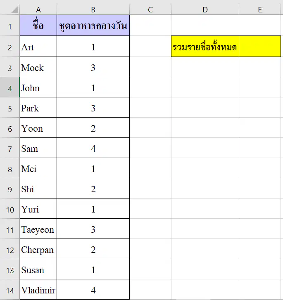Viewport: 283px width, 300px height.
Task: Select column B header
Action: pos(93,9)
